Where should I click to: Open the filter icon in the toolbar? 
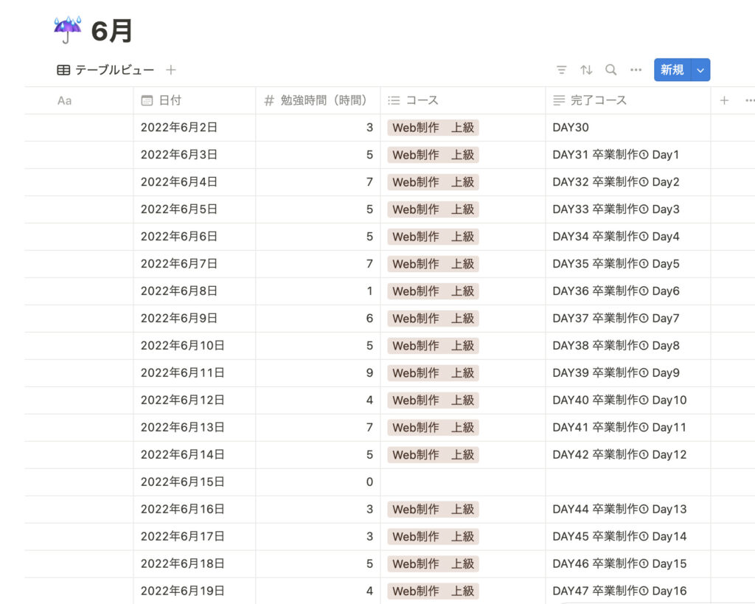coord(562,70)
